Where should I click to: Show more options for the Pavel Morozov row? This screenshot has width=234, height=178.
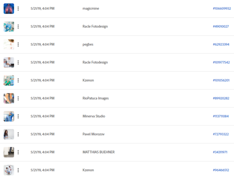pos(18,134)
